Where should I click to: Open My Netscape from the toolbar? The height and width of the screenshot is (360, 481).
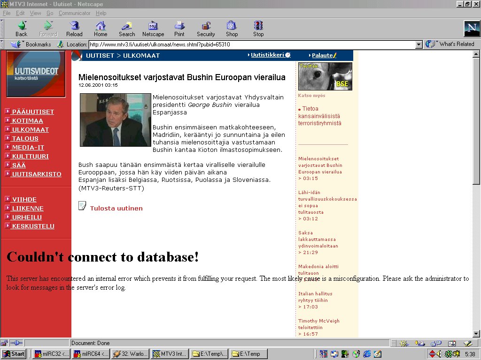tap(153, 29)
